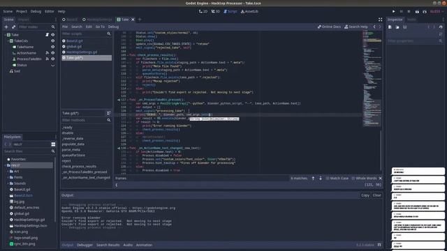Play the project

(394, 11)
